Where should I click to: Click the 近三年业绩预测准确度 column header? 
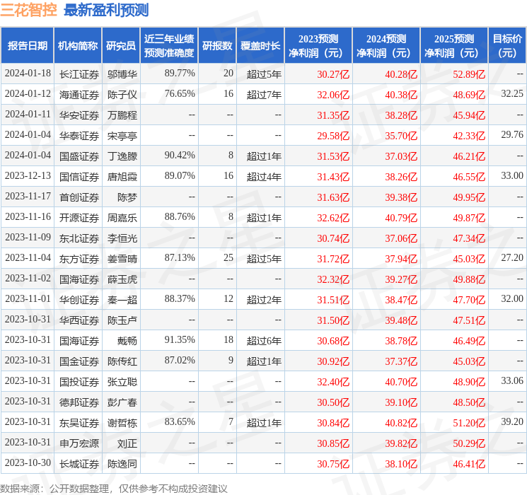tap(169, 46)
